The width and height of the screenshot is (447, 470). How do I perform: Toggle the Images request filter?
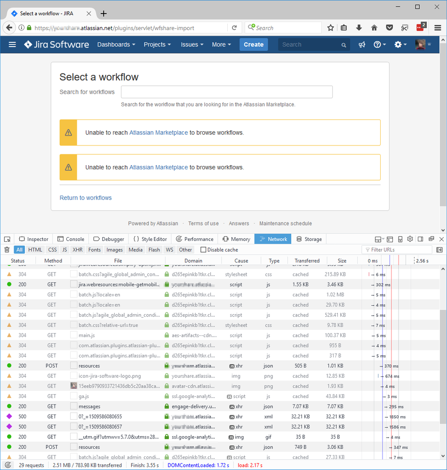pos(114,250)
